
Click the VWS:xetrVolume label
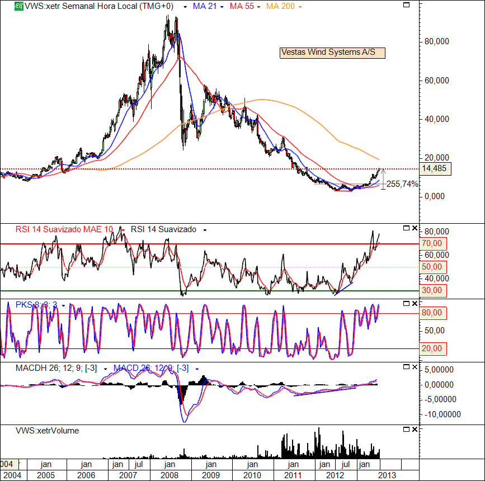click(x=47, y=431)
